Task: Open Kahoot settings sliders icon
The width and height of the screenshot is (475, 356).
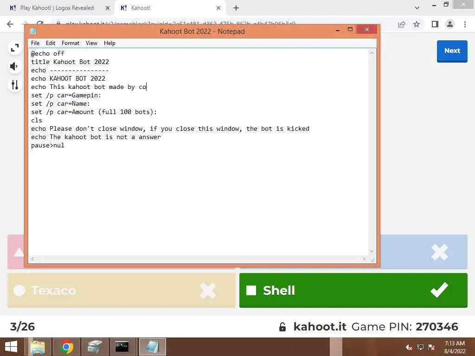Action: click(14, 85)
